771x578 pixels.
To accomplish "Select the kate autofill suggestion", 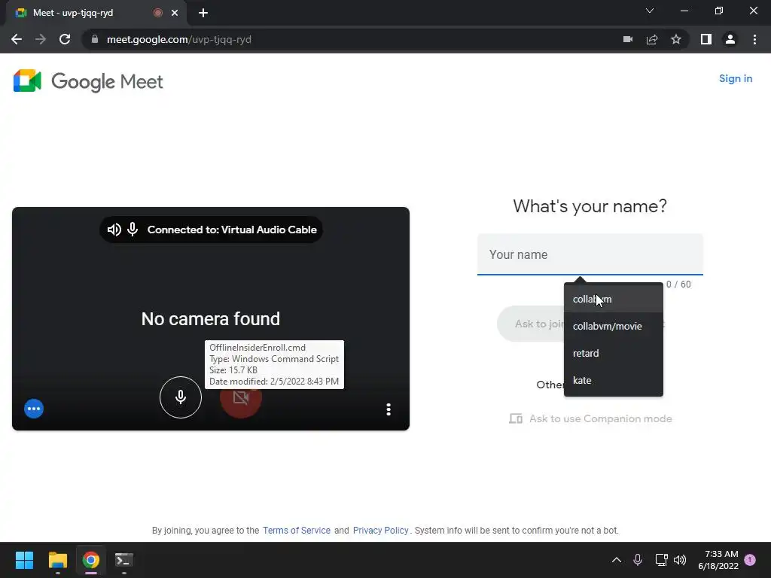I will coord(613,380).
